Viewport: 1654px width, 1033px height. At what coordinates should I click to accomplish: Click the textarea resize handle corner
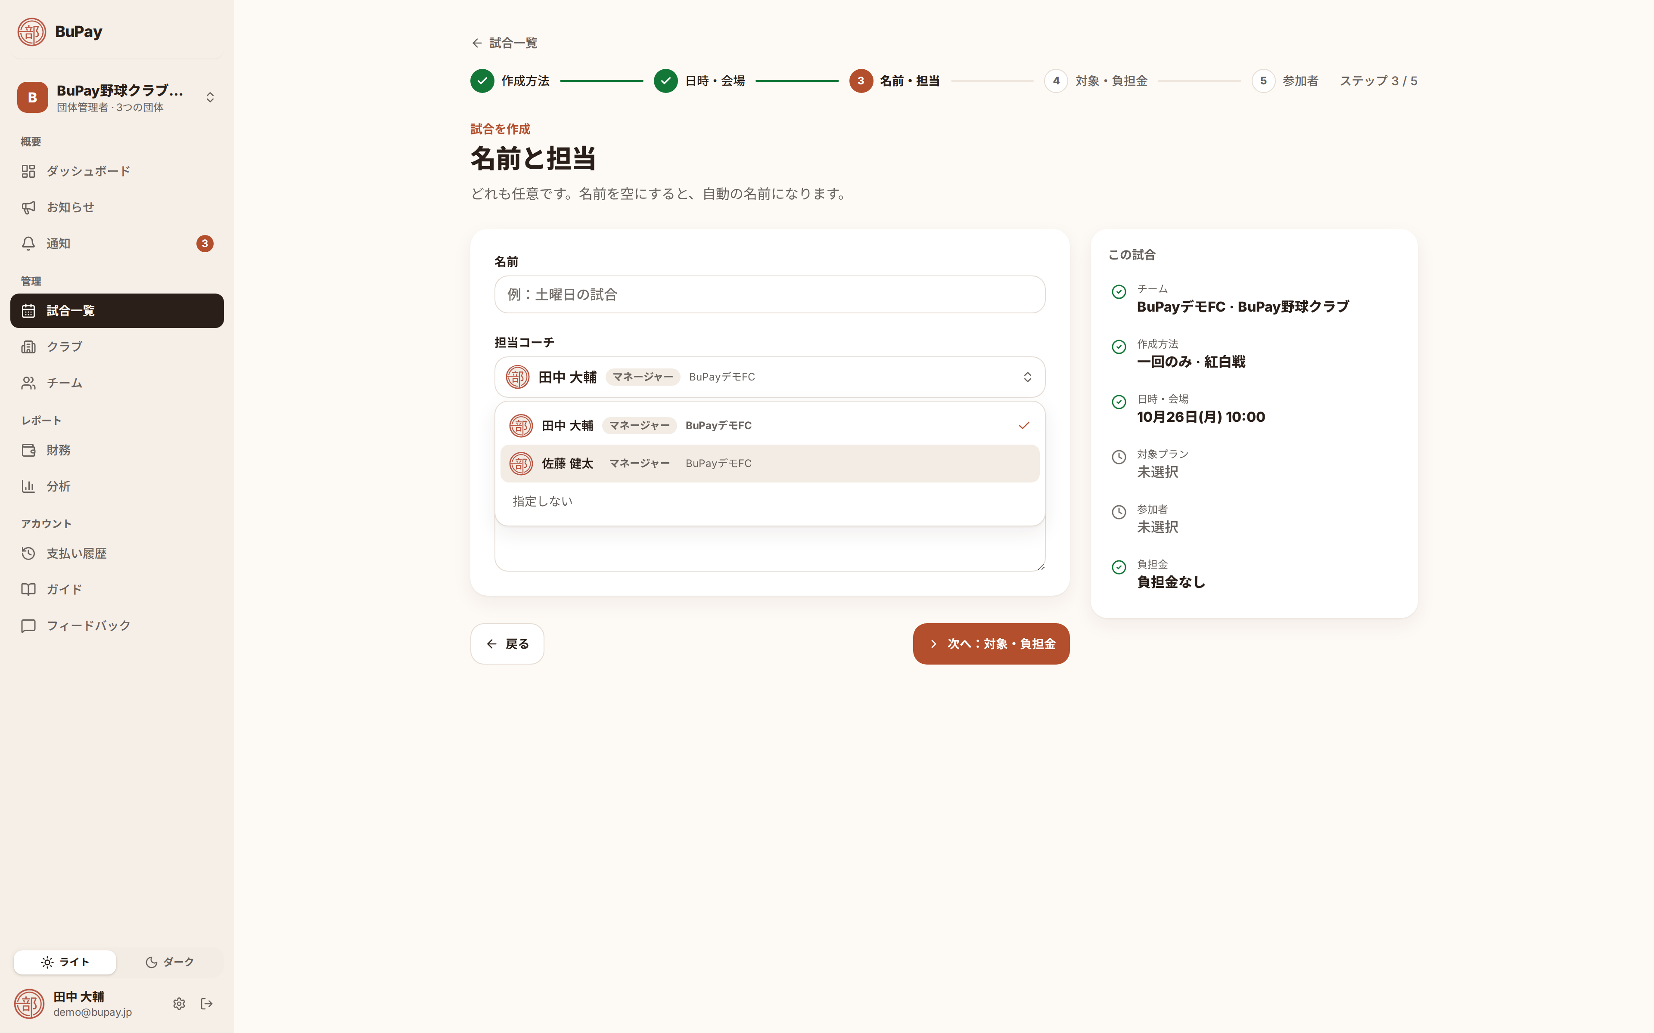point(1040,566)
